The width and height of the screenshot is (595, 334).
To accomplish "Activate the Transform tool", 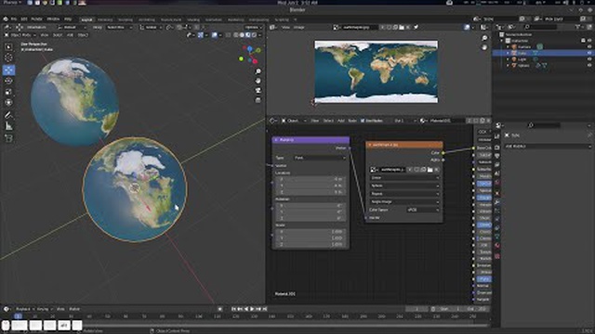I will click(8, 103).
